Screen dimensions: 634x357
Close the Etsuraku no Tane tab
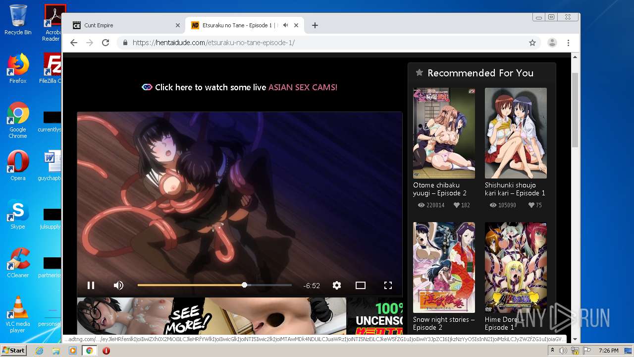(x=296, y=25)
